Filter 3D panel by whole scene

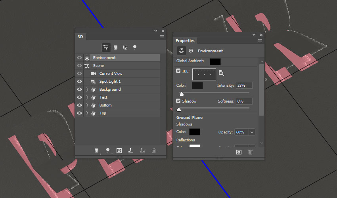coord(106,47)
